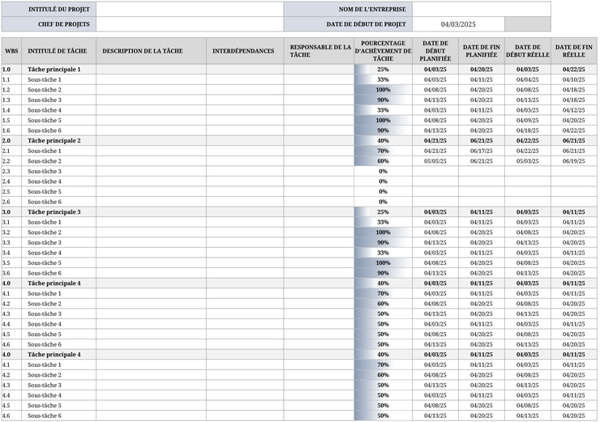Select the empty planned start cell in WBS row 2.4
The height and width of the screenshot is (422, 600).
pyautogui.click(x=435, y=181)
